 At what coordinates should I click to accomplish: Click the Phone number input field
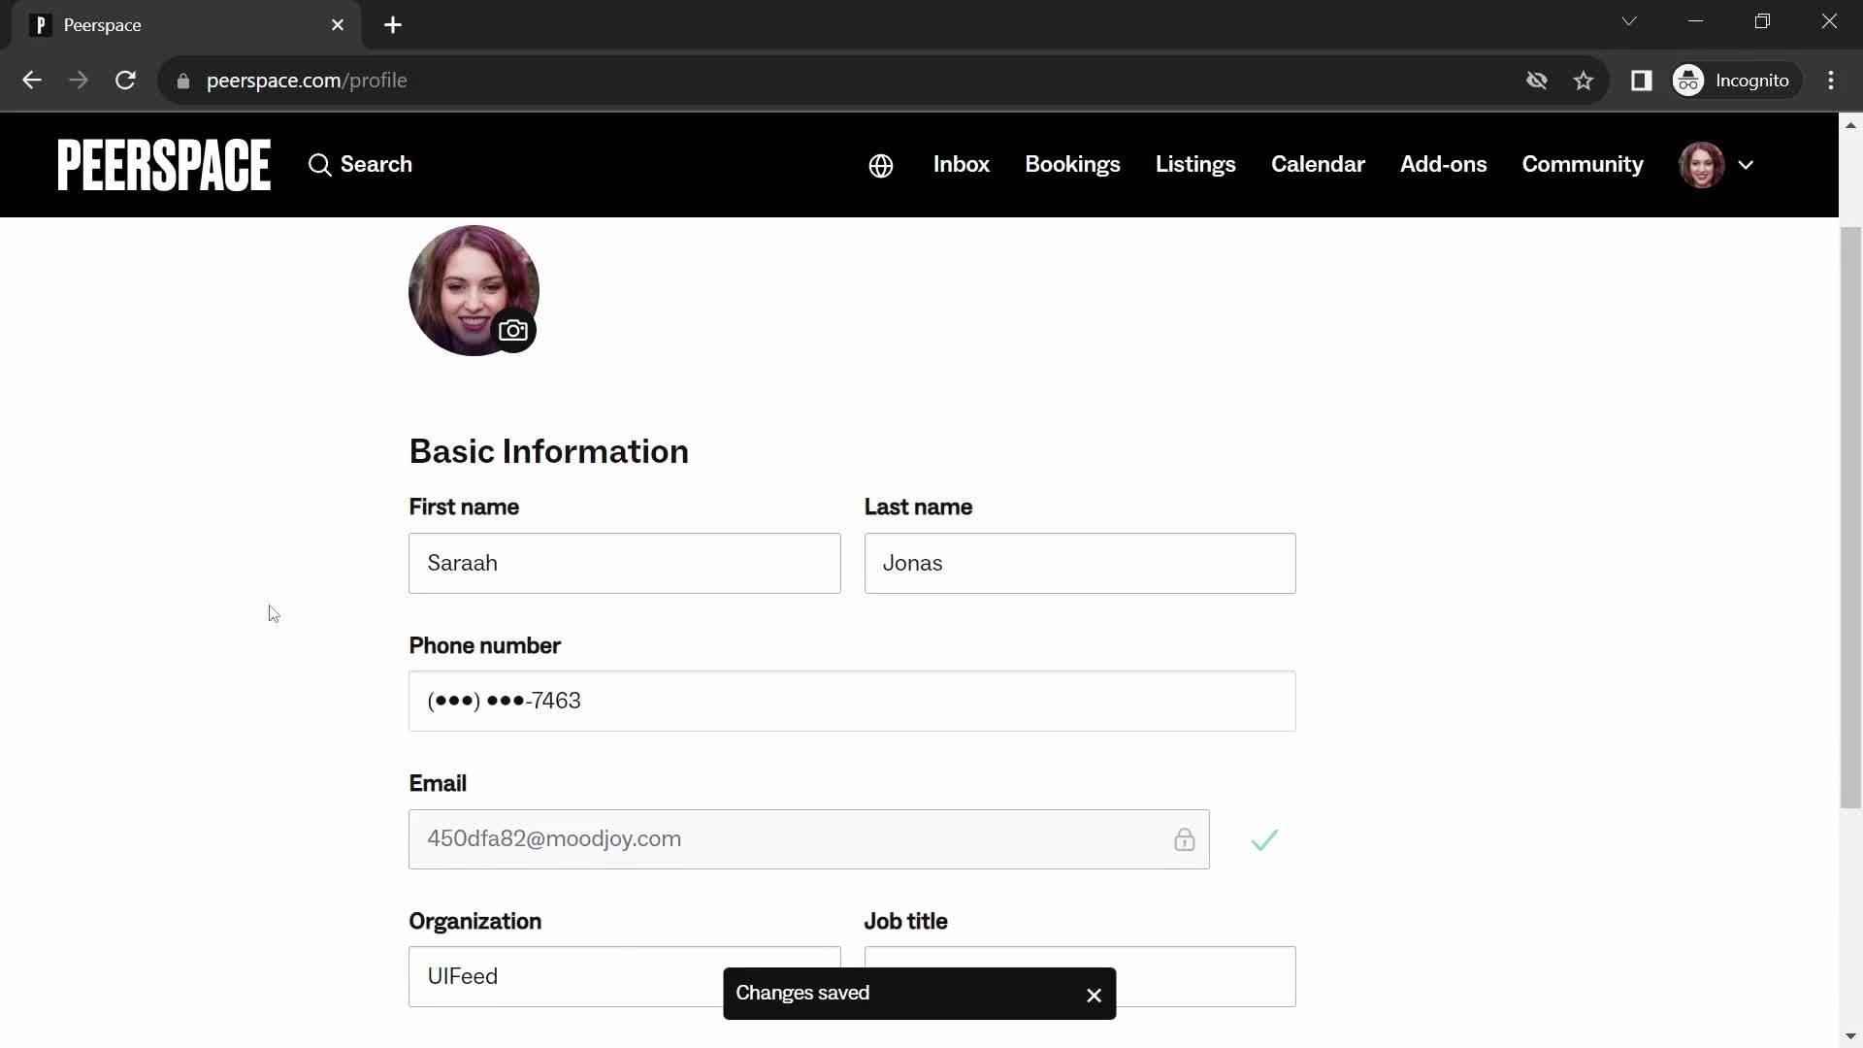[852, 700]
